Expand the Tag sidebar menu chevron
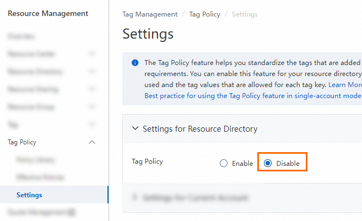This screenshot has height=221, width=362. pos(92,125)
